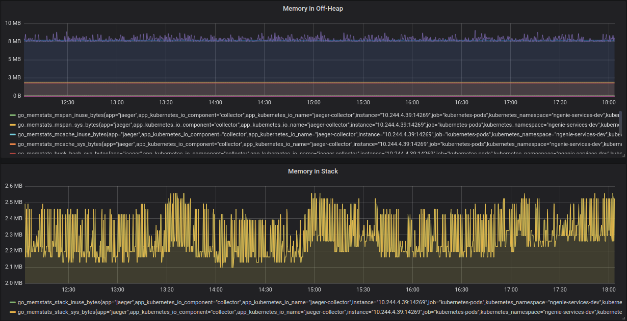Click the 13:00 time label in the Stack panel
627x321 pixels.
[117, 289]
